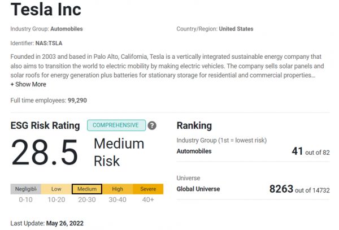Click the COMPREHENSIVE rating badge
Viewport: 339px width, 230px height.
click(116, 125)
